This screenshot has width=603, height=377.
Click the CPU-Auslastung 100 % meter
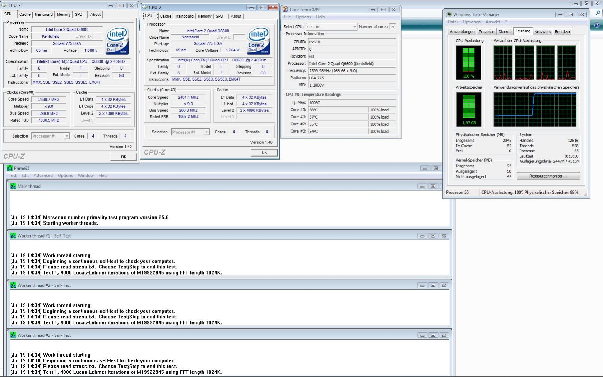pyautogui.click(x=469, y=63)
